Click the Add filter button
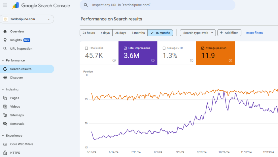 coord(229,33)
